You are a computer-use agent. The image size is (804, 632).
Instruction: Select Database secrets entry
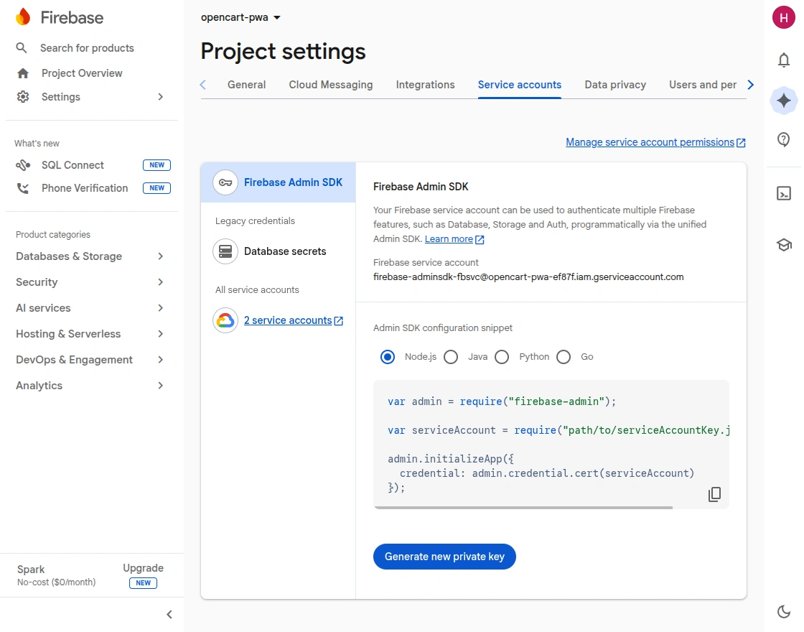click(279, 251)
